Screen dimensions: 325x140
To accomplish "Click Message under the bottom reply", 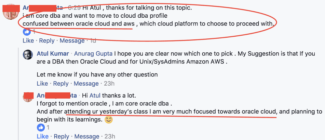I will [87, 136].
